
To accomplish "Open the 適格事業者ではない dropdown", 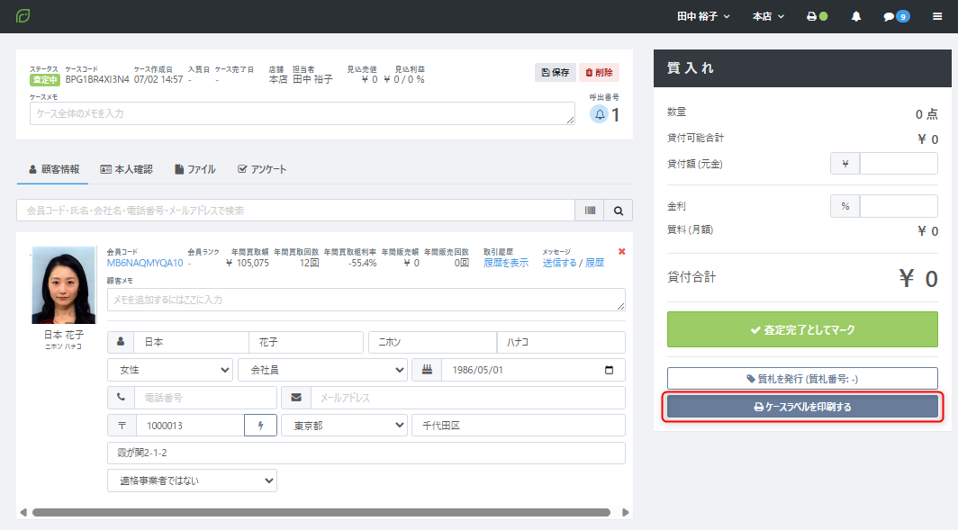I will pyautogui.click(x=192, y=481).
